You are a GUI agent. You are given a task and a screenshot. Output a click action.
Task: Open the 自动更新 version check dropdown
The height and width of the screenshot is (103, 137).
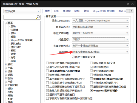coord(101,52)
